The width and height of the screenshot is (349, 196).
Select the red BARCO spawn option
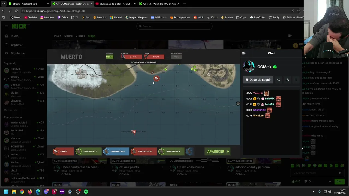64,152
